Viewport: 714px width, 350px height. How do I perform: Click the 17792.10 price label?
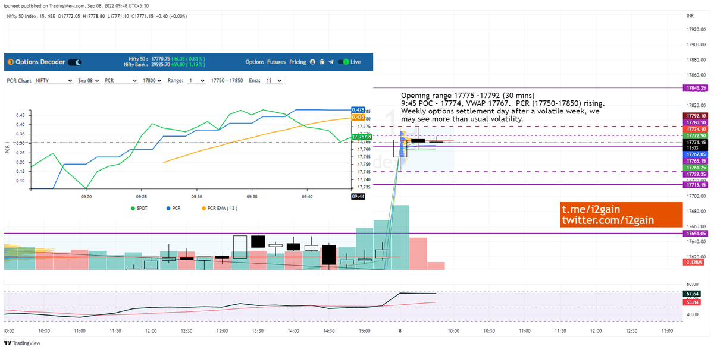point(695,116)
